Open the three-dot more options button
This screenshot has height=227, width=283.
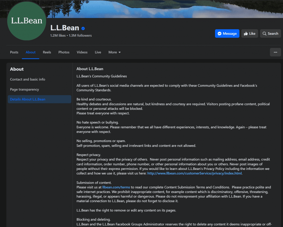(x=275, y=52)
